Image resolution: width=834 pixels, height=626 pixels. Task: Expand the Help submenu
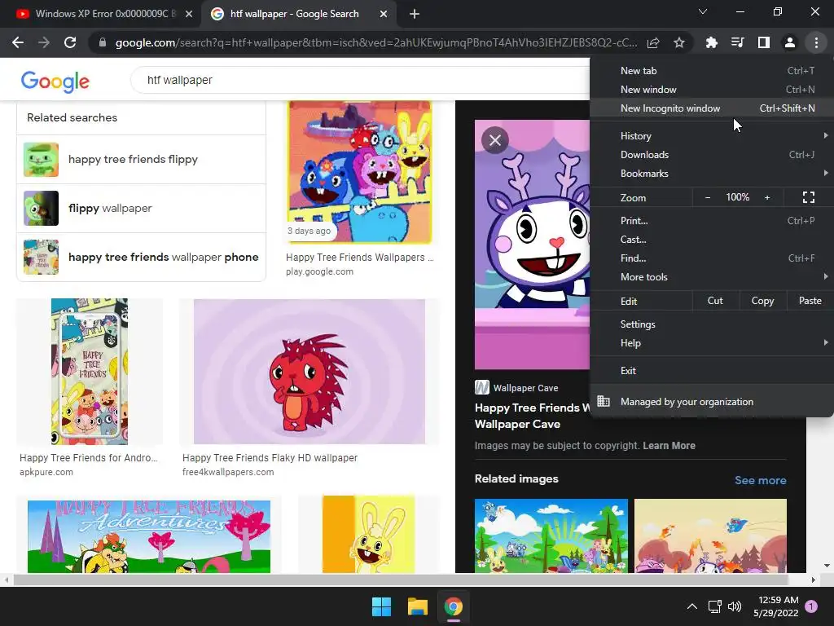(712, 343)
